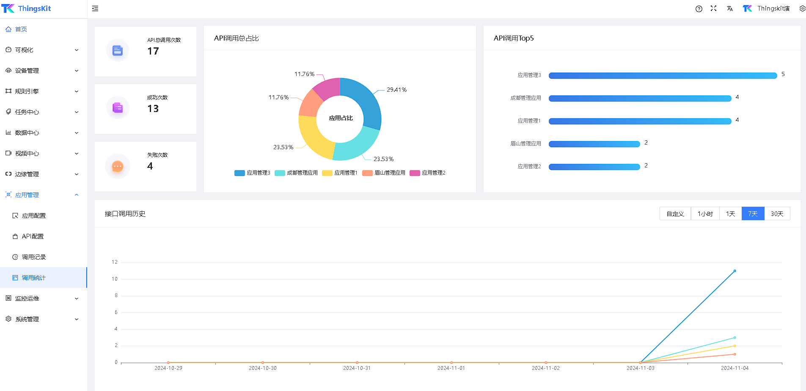Open the settings gear in top bar
This screenshot has width=806, height=391.
coord(802,8)
